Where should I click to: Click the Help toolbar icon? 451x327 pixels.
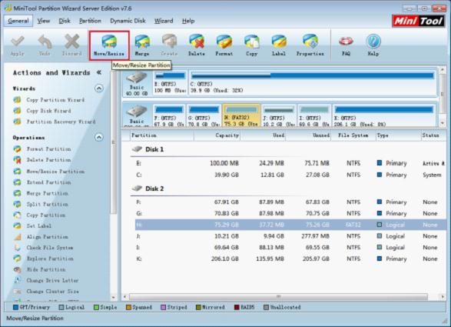(x=373, y=45)
